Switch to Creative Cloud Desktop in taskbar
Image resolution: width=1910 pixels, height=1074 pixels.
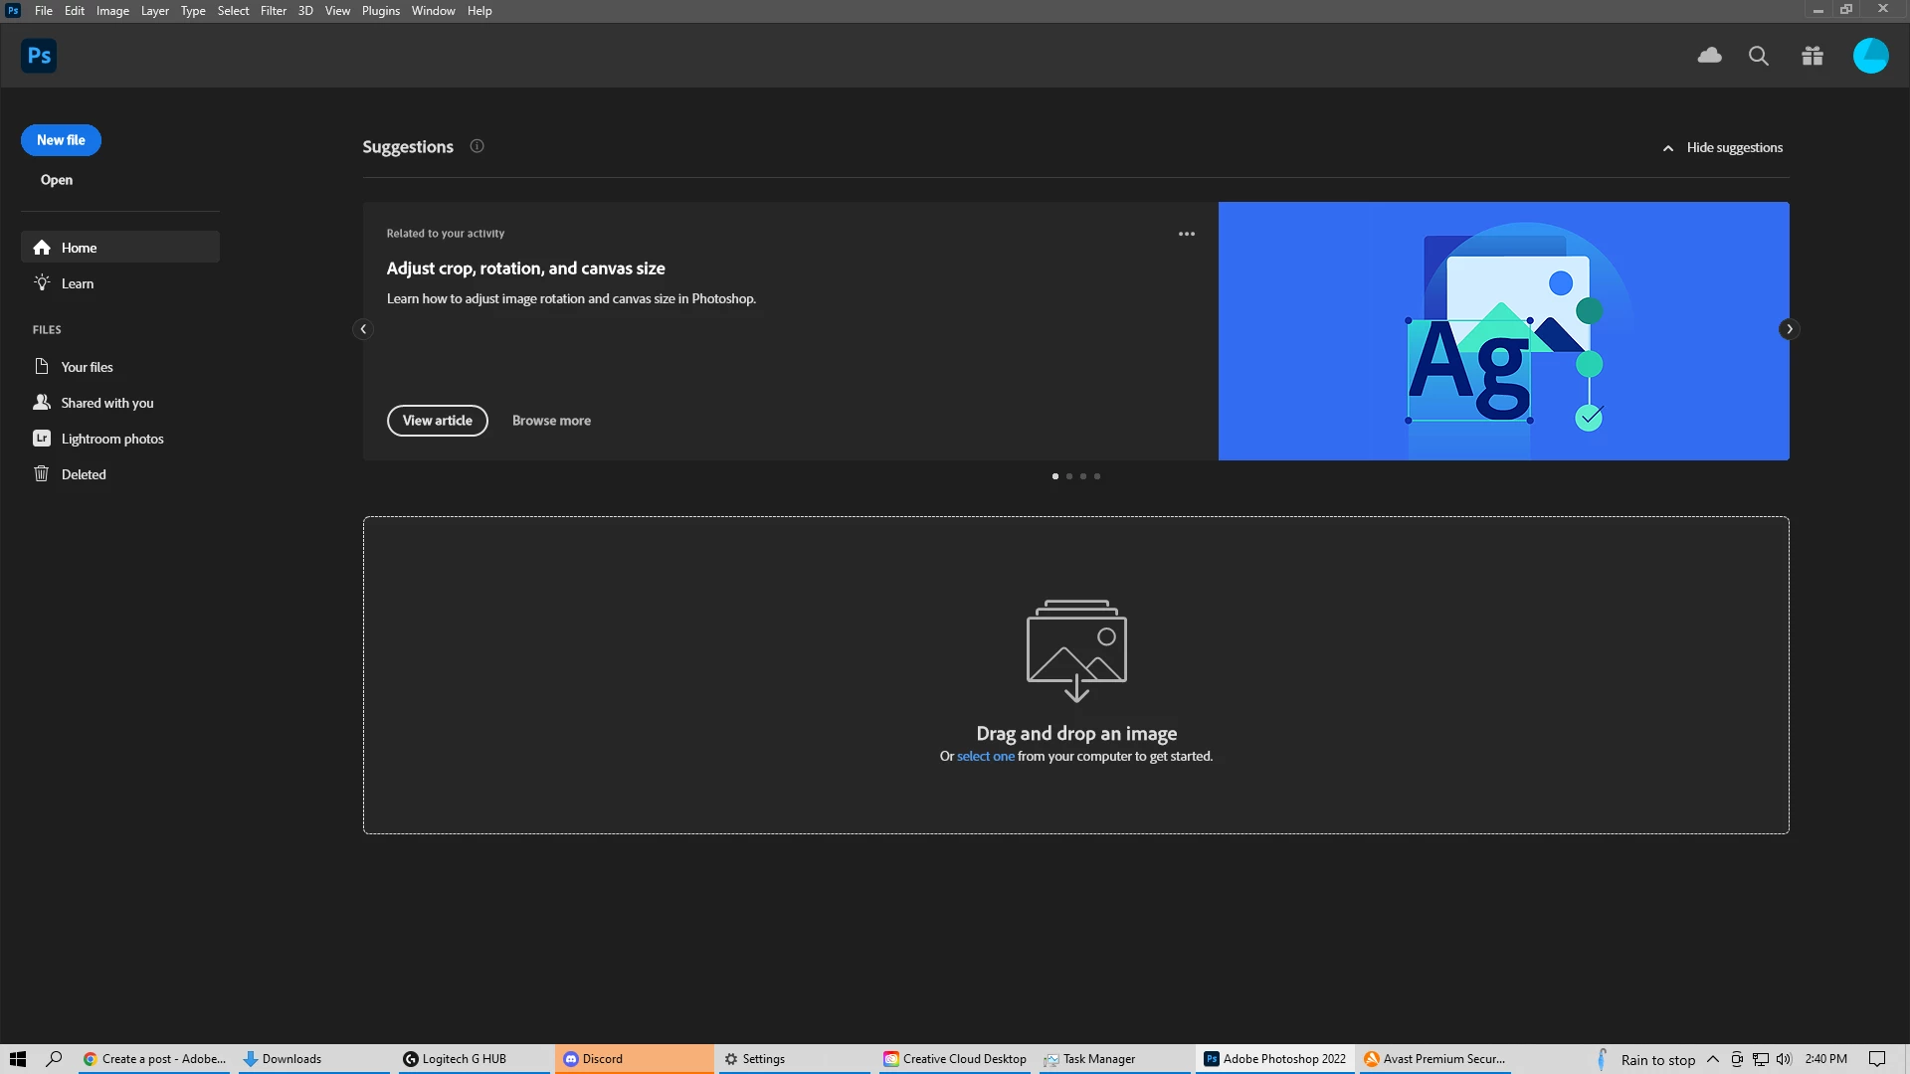tap(955, 1059)
